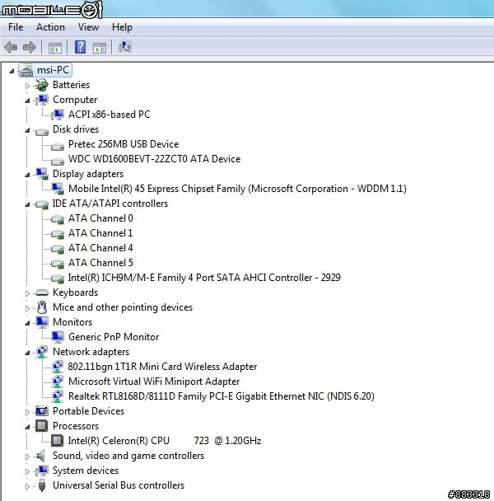Collapse the Display adapters category

click(27, 175)
